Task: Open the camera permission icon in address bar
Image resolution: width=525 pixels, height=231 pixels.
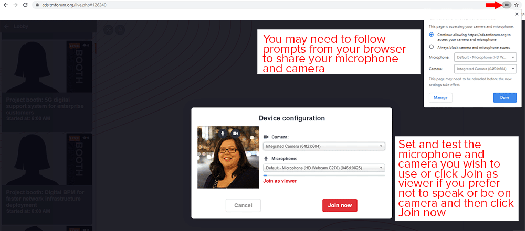Action: (x=507, y=5)
